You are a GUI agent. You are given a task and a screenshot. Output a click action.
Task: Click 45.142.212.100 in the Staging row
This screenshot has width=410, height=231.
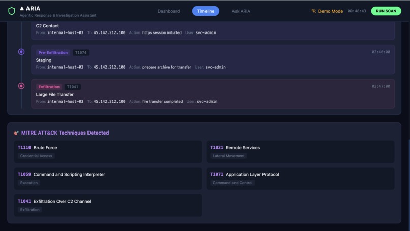(x=109, y=67)
